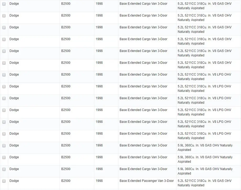This screenshot has height=190, width=241.
Task: Toggle the middle 5.9L 360Cu. In. row checkbox
Action: (x=4, y=157)
